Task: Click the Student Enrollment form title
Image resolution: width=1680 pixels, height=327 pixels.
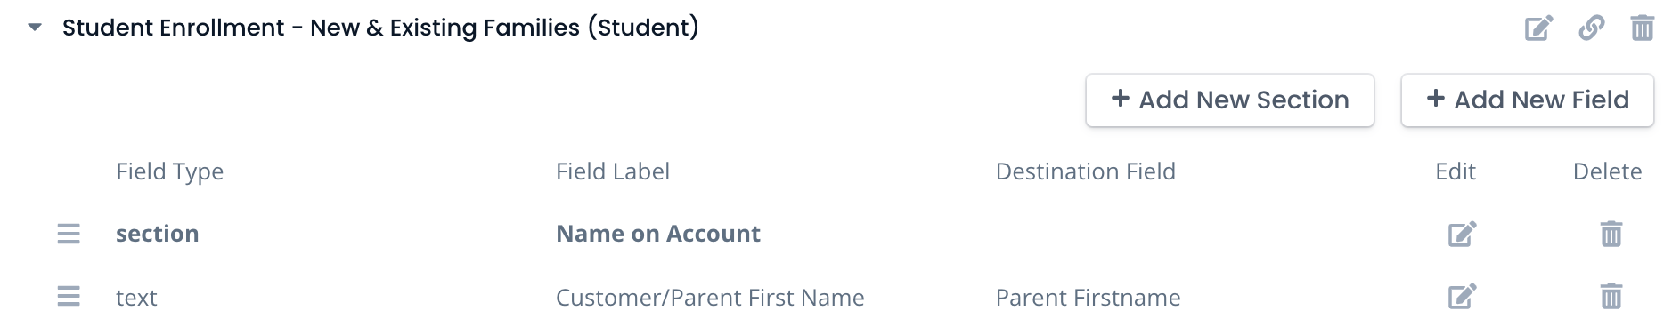Action: 380,28
